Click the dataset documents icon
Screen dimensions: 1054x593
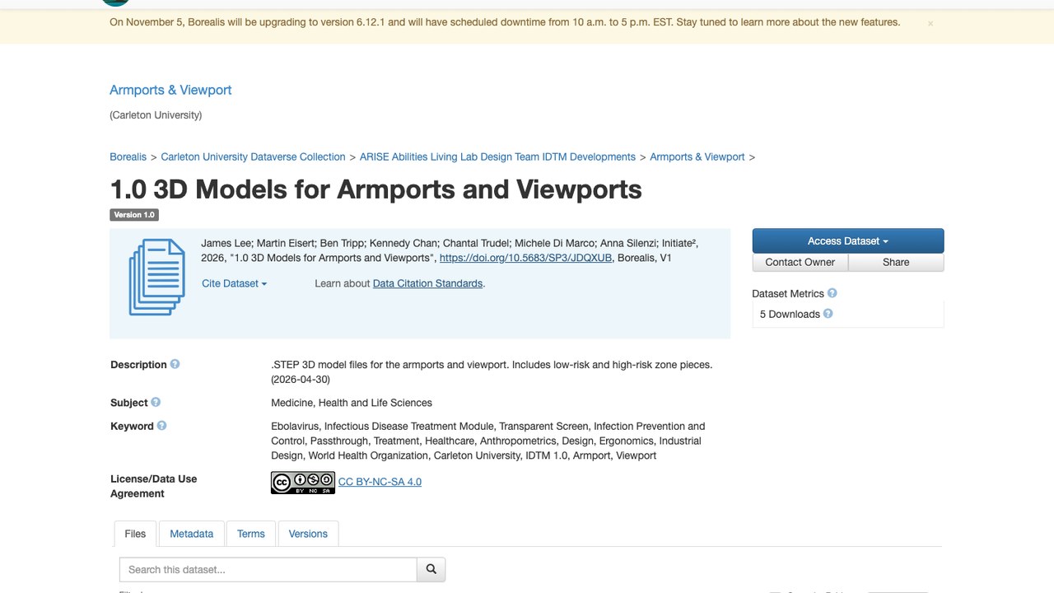156,276
